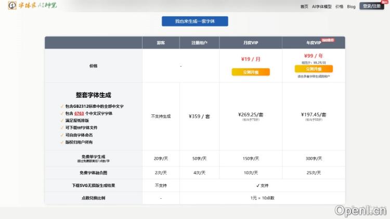Screen dimensions: 390x219
Task: Click the checkmark beside 满足报纸排版
Action: (x=62, y=120)
